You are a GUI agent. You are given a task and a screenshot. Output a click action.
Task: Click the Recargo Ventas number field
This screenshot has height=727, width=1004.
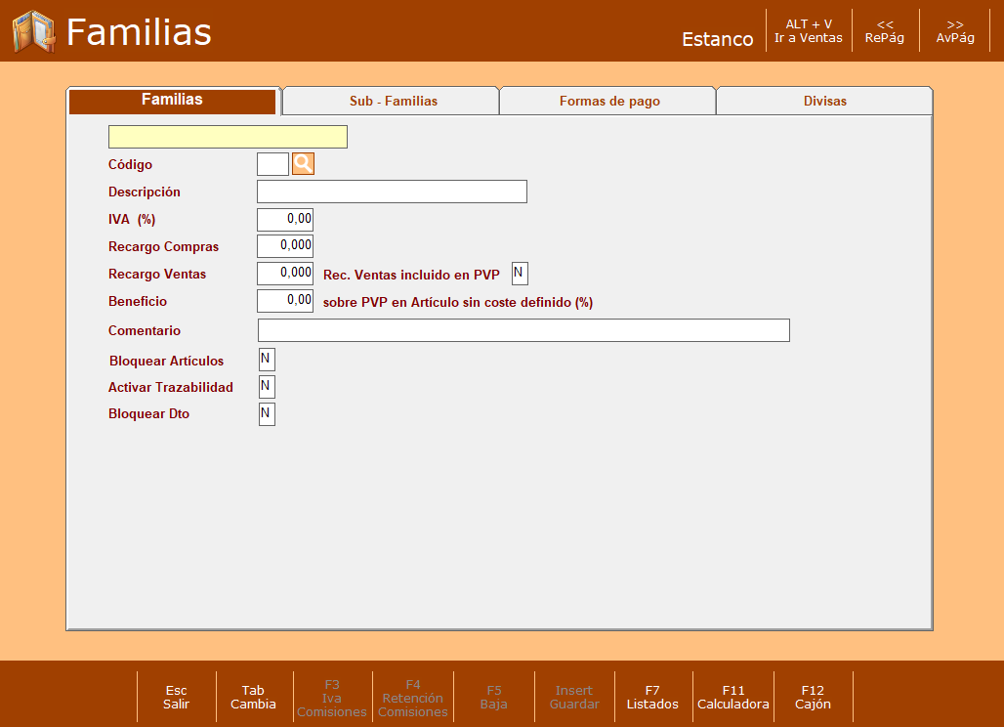coord(285,274)
